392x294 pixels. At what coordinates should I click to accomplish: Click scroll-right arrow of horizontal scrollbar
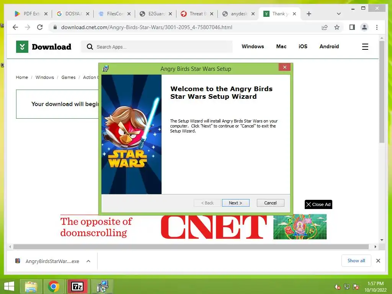tap(375, 247)
